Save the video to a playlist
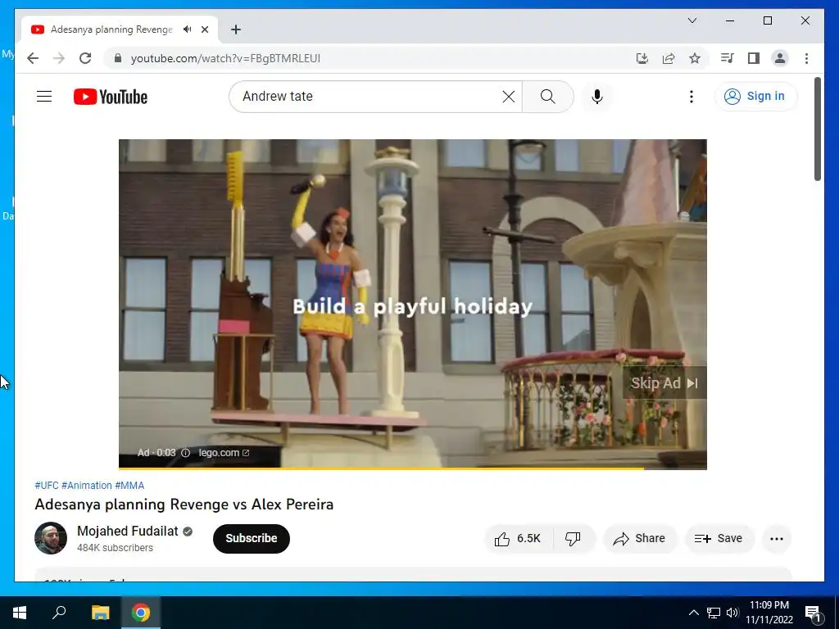 [719, 539]
